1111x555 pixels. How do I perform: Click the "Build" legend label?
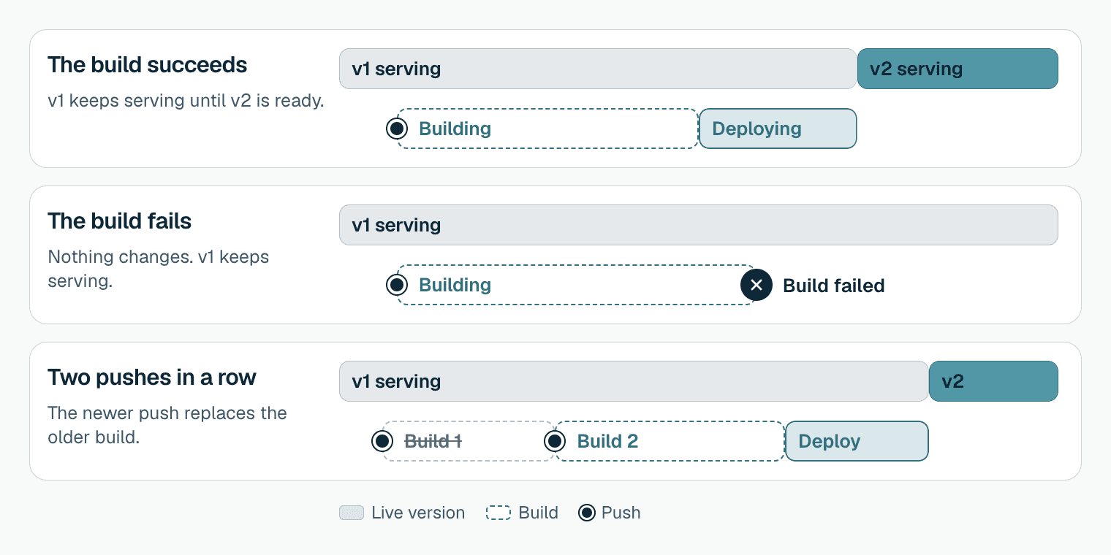tap(539, 513)
